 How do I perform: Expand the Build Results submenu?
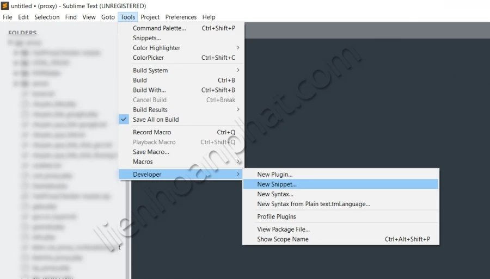point(181,109)
